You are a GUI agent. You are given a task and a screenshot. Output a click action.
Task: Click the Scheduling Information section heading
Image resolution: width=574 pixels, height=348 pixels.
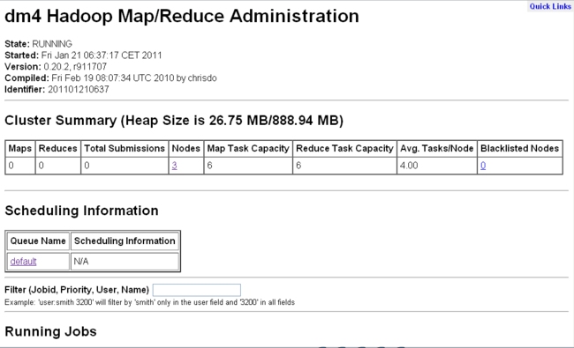tap(81, 211)
